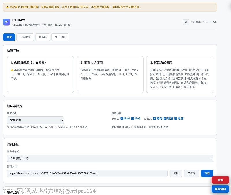Click the 地区与筛选 heading
Viewport: 231px width, 195px height.
(15, 106)
